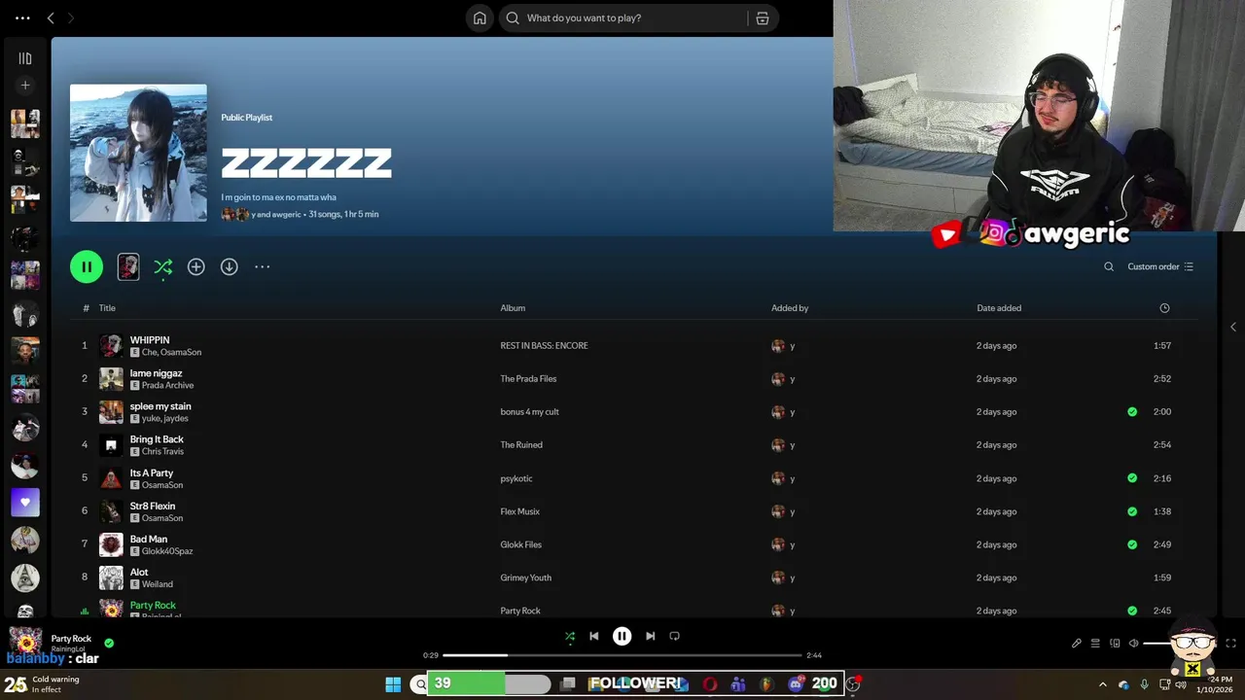The width and height of the screenshot is (1245, 700).
Task: Sort tracks by Title column header
Action: click(107, 308)
